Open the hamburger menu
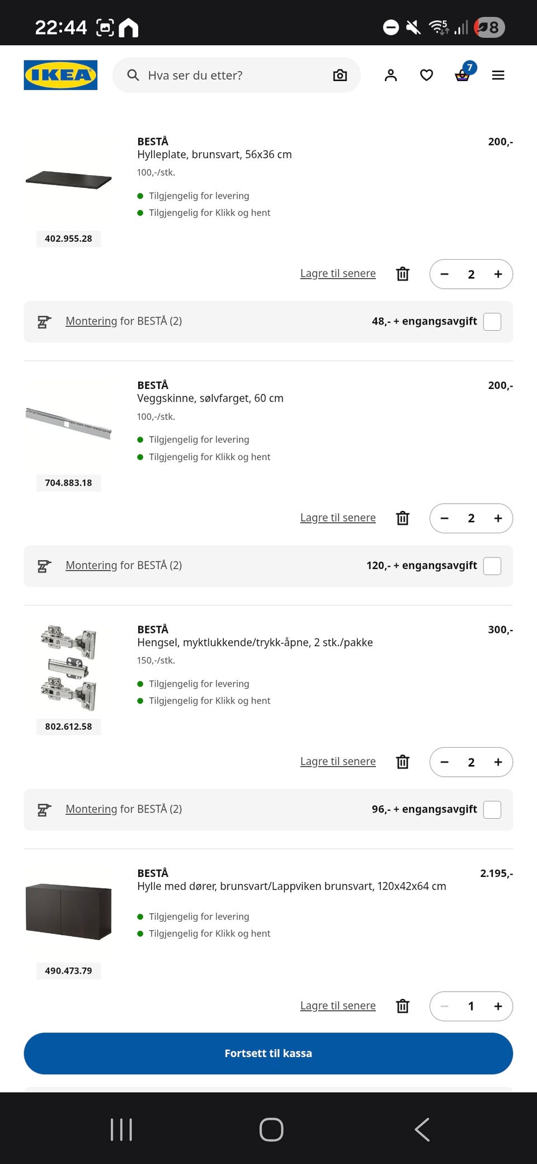This screenshot has height=1164, width=537. pos(498,75)
